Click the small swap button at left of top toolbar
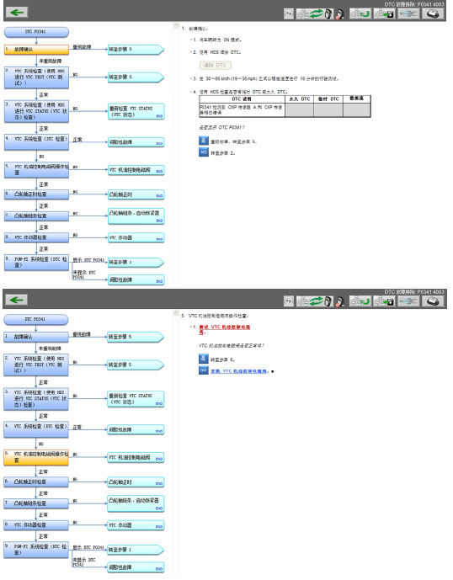453x580 pixels. click(289, 13)
